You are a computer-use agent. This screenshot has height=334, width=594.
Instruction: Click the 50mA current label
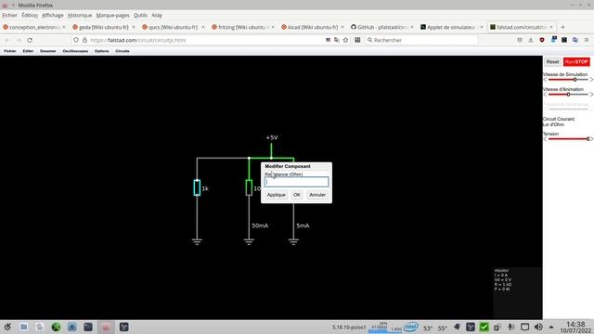(x=260, y=225)
